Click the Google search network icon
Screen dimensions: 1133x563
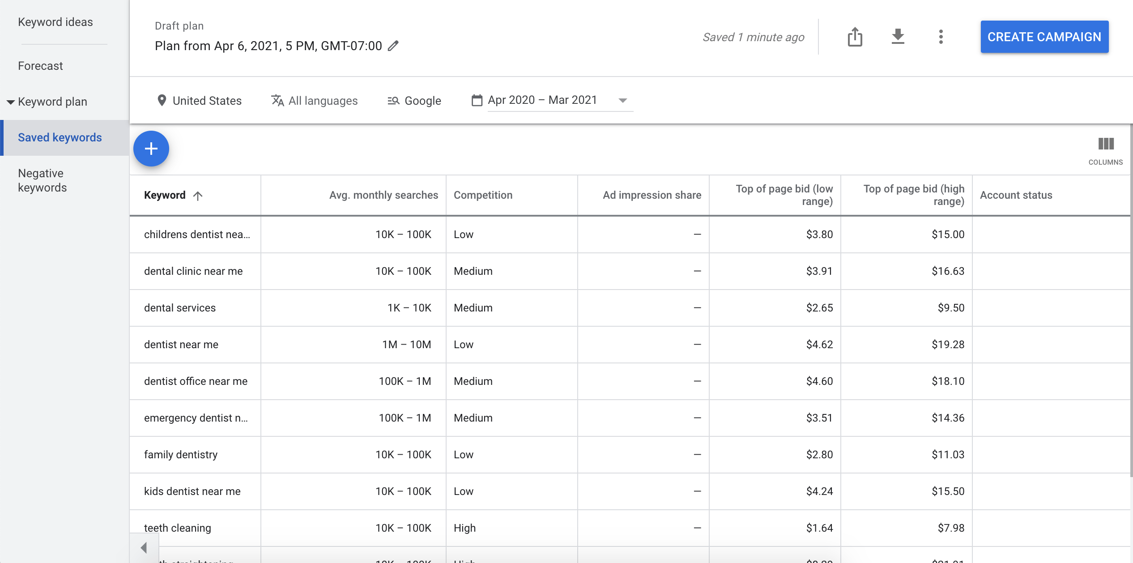tap(393, 101)
